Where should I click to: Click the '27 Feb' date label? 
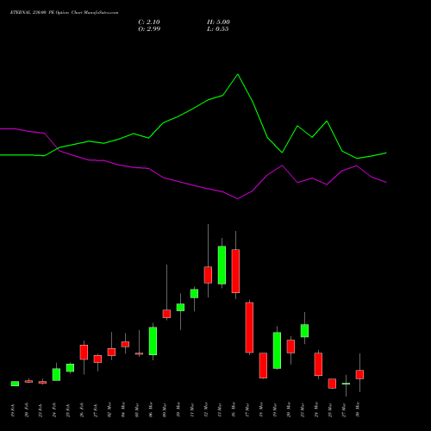[x=96, y=410]
